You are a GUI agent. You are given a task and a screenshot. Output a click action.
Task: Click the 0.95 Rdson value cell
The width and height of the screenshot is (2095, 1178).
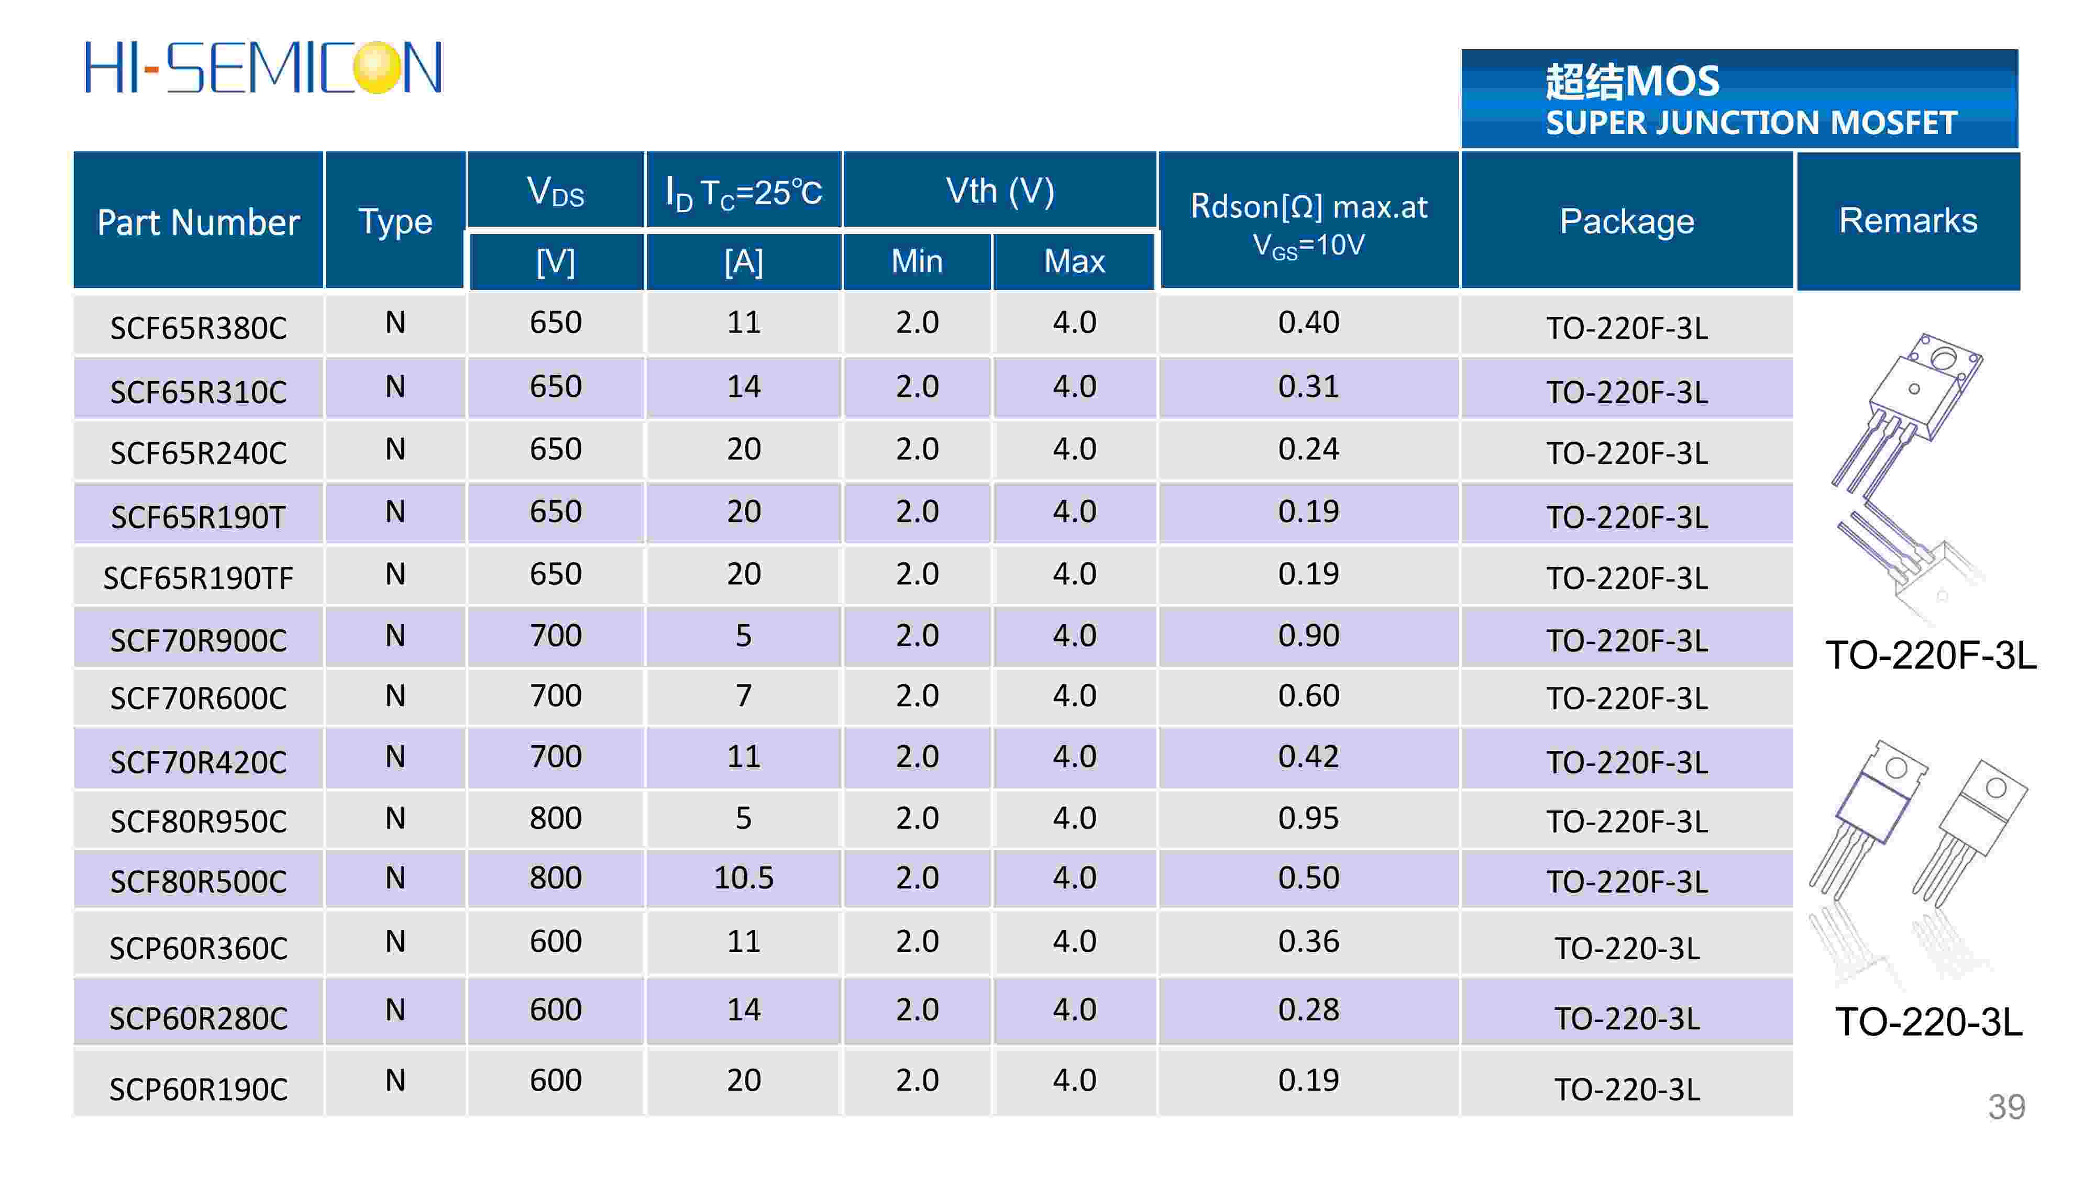point(1308,818)
